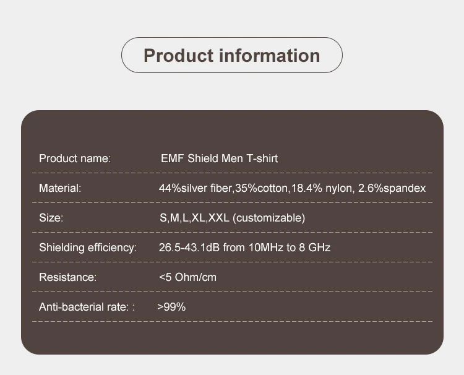Click the "Resistance:" label
464x375 pixels.
coord(68,277)
